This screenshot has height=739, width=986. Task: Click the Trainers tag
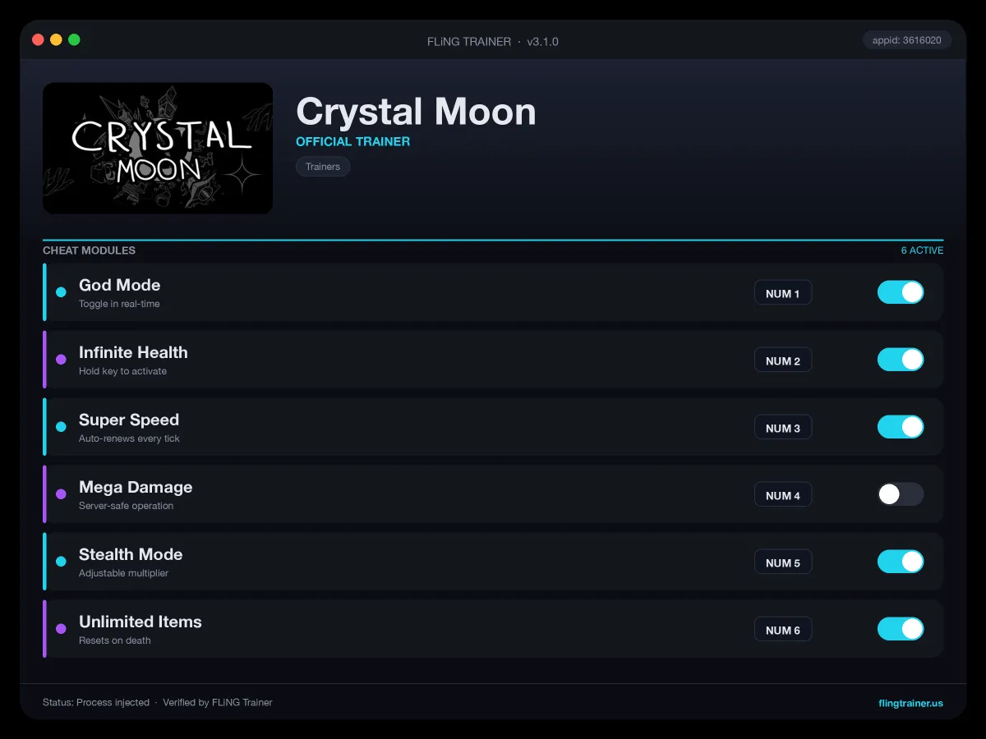323,167
